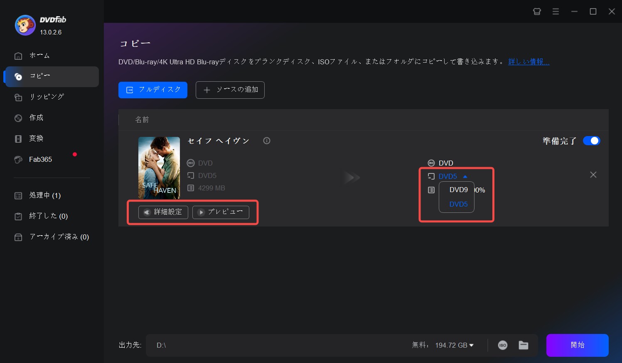Click the Fab365 icon in sidebar
The height and width of the screenshot is (363, 622).
(x=18, y=160)
